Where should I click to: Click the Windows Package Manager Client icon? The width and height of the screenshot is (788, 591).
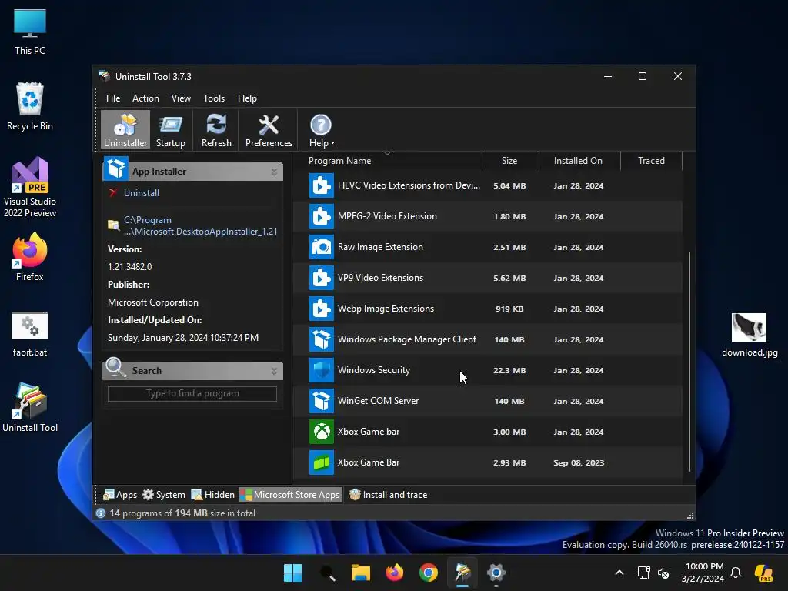pos(321,339)
